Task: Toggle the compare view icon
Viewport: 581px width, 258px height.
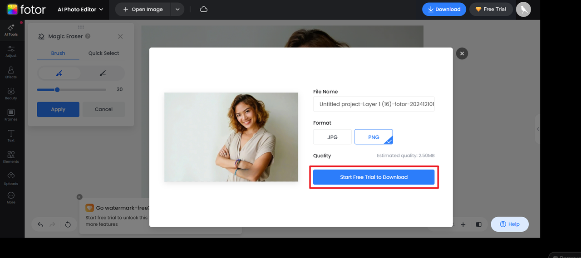Action: 478,224
